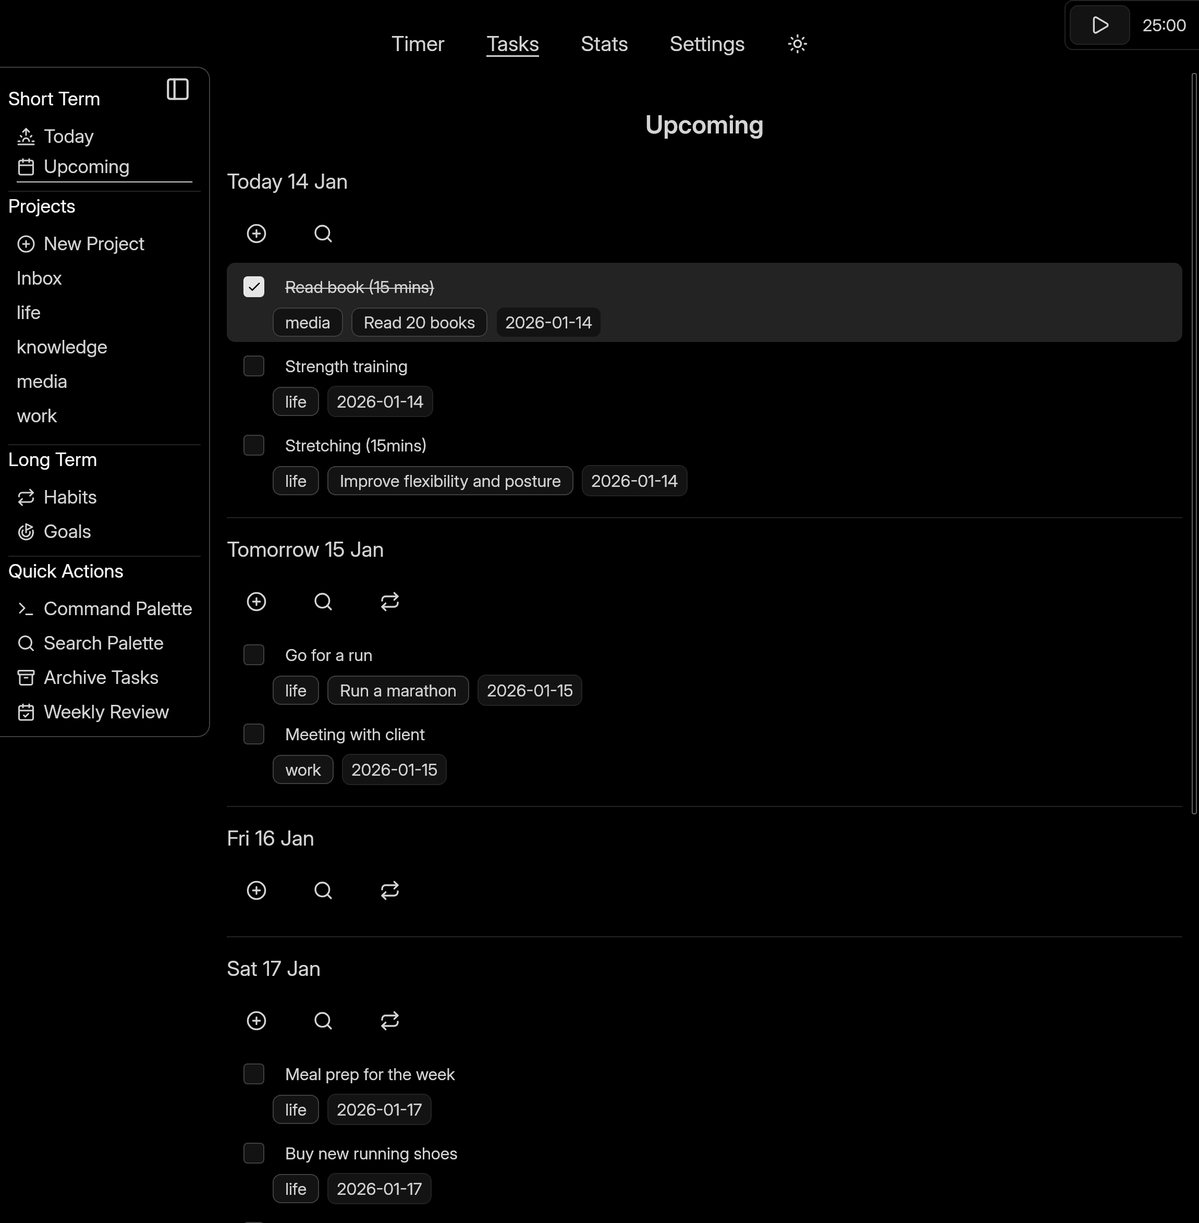Image resolution: width=1199 pixels, height=1223 pixels.
Task: Open the Goals page
Action: (x=67, y=532)
